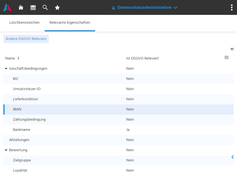Collapse the Geschäftsbedingungen group
The image size is (237, 176).
(6, 69)
